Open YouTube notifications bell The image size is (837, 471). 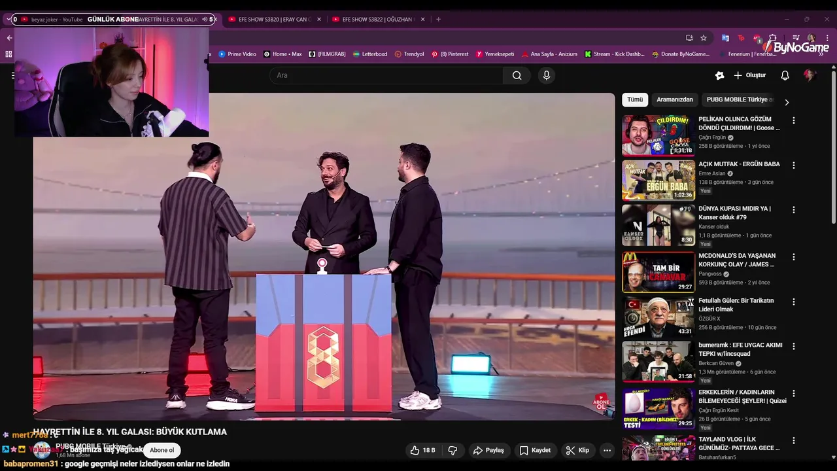(785, 75)
